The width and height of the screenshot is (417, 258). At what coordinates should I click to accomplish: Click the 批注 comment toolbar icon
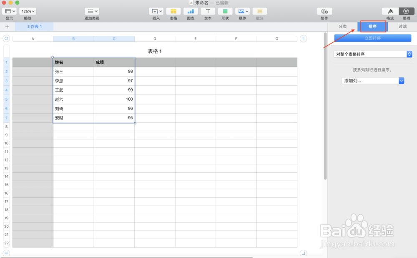260,11
